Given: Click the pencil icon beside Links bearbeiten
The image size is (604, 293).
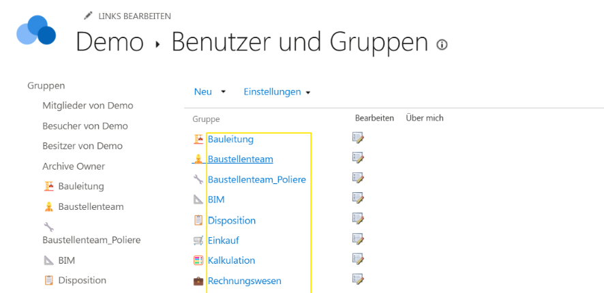Looking at the screenshot, I should click(x=87, y=16).
